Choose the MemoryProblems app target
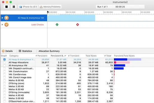 tap(50, 7)
